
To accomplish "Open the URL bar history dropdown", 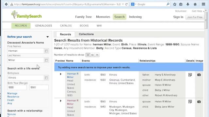I will pyautogui.click(x=123, y=4).
